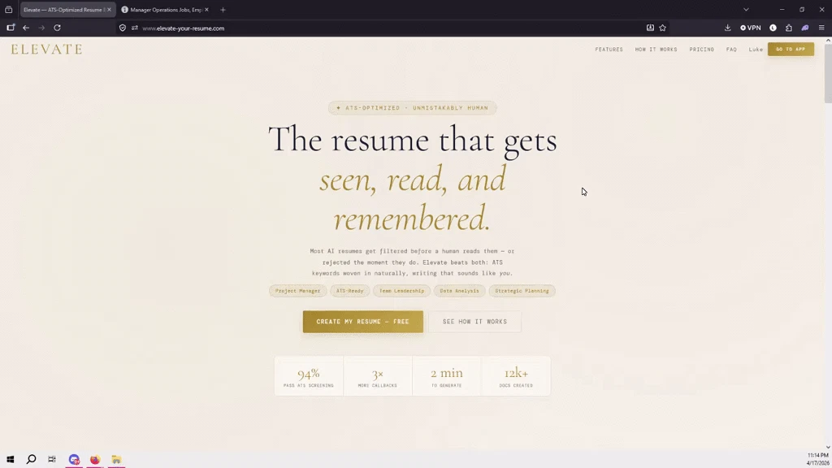This screenshot has width=832, height=468.
Task: Click the reader/save page icon in address bar
Action: pos(650,28)
